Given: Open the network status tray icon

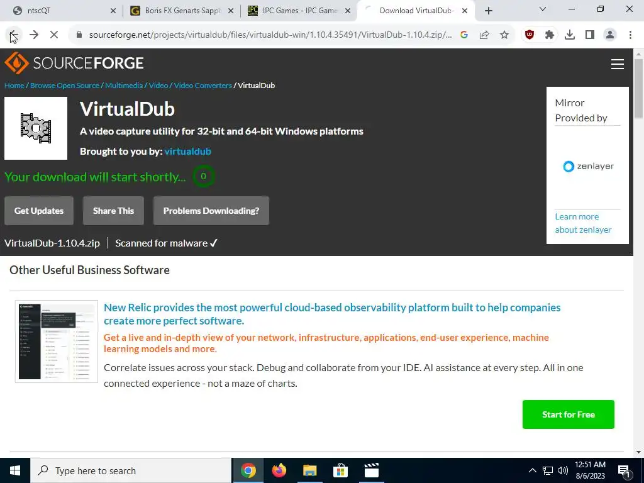Looking at the screenshot, I should (548, 470).
